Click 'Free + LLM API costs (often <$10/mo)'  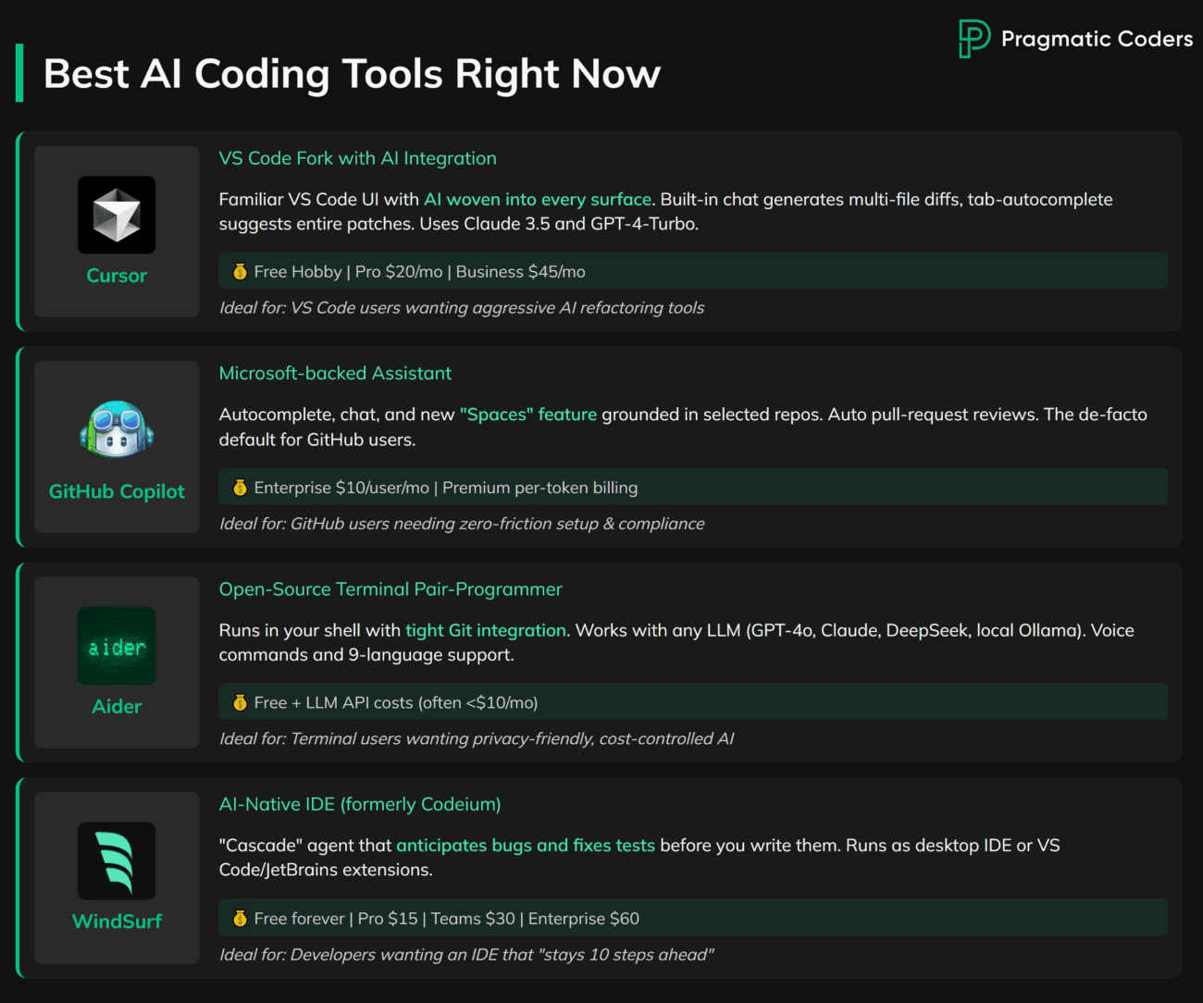point(396,702)
